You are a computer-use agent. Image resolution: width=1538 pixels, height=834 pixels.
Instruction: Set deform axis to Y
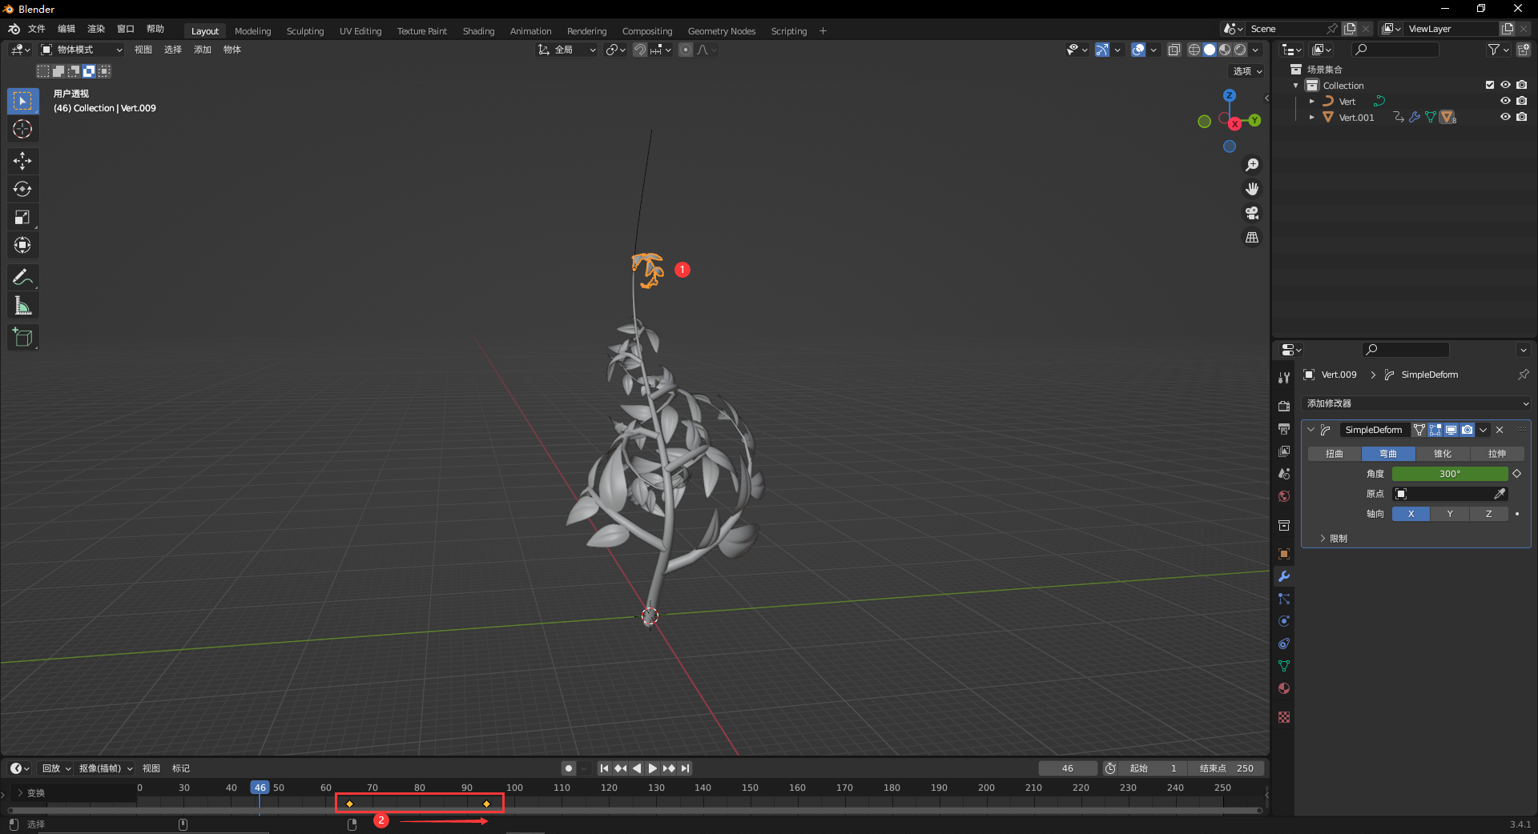point(1450,514)
